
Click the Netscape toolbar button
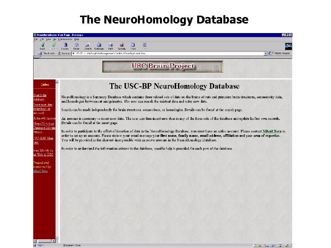[99, 46]
